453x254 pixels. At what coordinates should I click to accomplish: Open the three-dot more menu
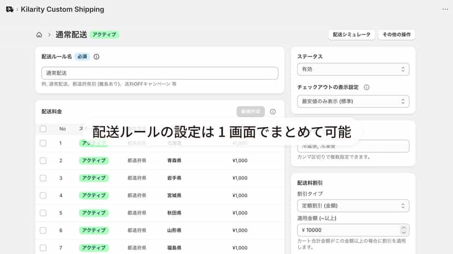[x=445, y=9]
